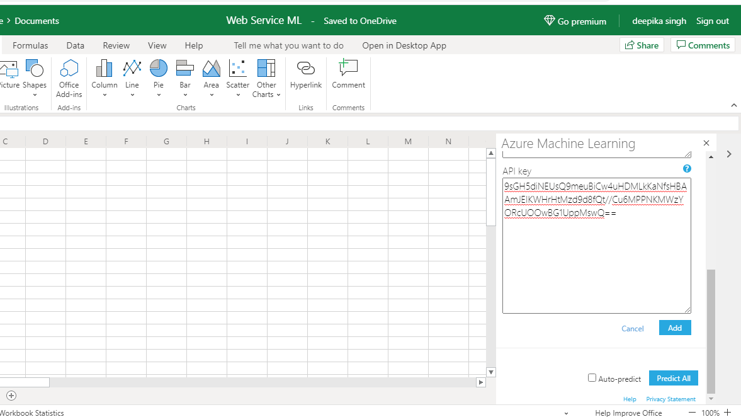Viewport: 741px width, 417px height.
Task: Switch to the View tab
Action: 157,45
